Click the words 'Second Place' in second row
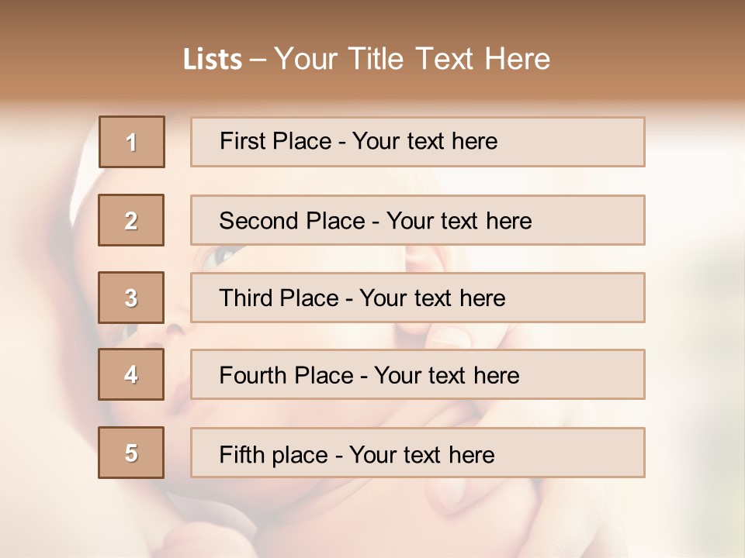Screen dimensions: 745x558 [291, 221]
